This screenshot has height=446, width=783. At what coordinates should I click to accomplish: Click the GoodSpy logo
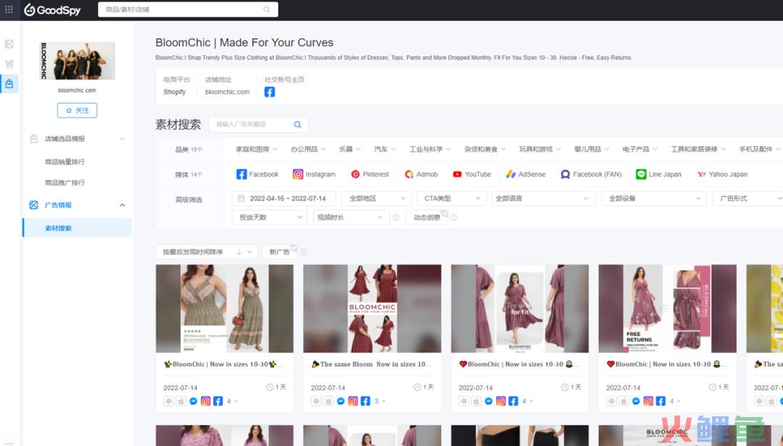(x=52, y=9)
